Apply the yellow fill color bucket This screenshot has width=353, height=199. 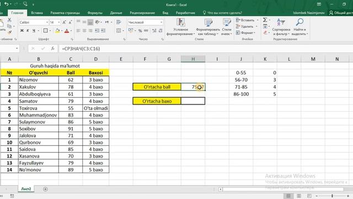[57, 31]
